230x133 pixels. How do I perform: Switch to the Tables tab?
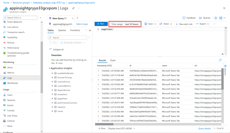pos(51,30)
